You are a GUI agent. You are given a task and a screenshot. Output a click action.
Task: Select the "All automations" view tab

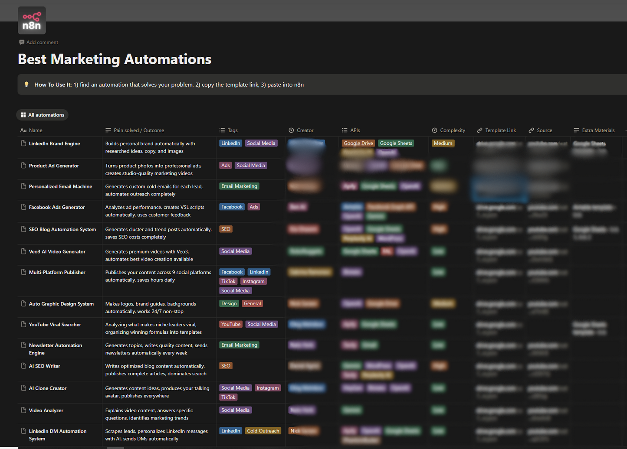(42, 114)
